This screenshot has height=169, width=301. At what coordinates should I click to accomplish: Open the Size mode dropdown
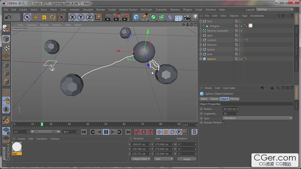click(x=163, y=159)
